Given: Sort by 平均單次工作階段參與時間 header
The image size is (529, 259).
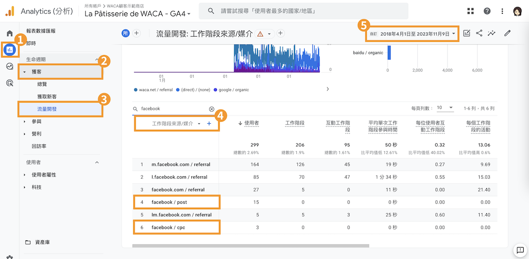Looking at the screenshot, I should point(383,126).
